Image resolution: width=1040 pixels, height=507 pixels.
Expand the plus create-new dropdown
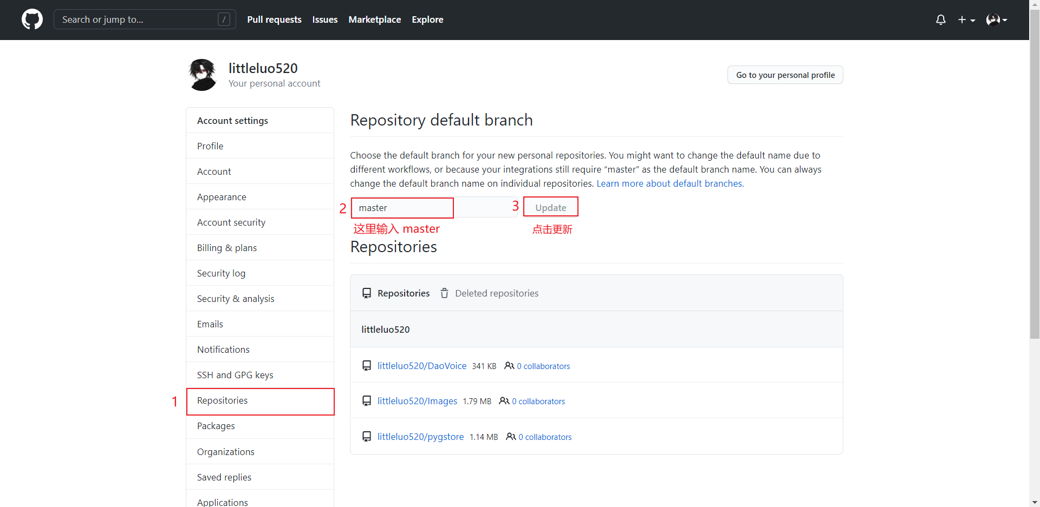tap(966, 20)
